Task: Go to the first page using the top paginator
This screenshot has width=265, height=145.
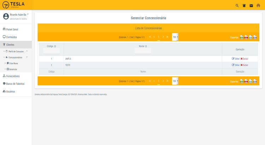Action: pyautogui.click(x=150, y=37)
